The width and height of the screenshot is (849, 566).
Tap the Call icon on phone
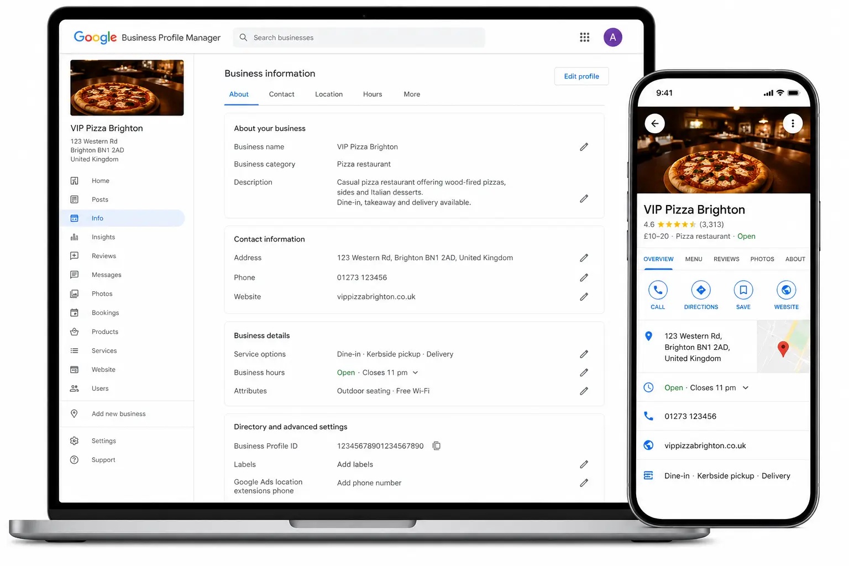pos(658,290)
